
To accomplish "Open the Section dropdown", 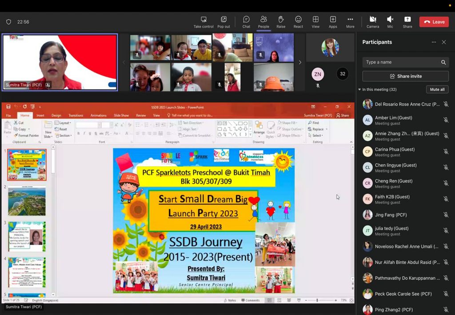I will (64, 136).
